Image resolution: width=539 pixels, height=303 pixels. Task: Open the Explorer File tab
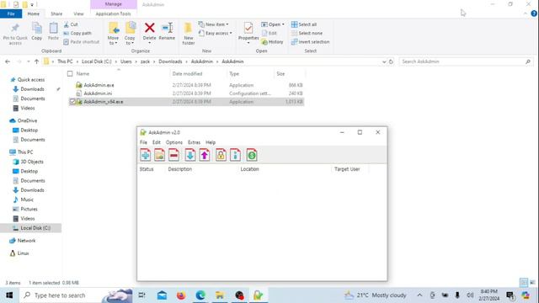(x=11, y=13)
